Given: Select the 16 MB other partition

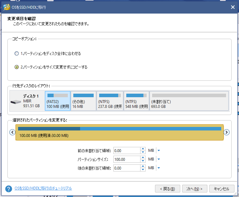Looking at the screenshot, I should click(x=83, y=101).
